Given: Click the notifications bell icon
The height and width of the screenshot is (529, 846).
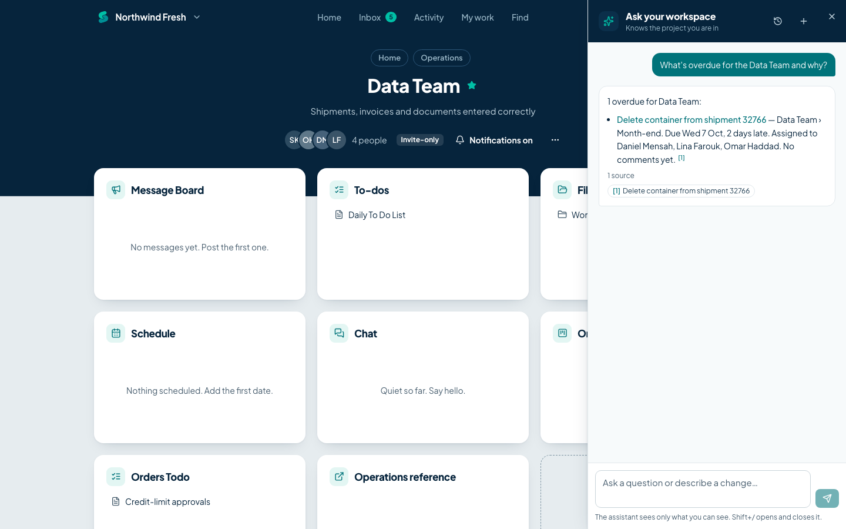Looking at the screenshot, I should click(x=460, y=140).
